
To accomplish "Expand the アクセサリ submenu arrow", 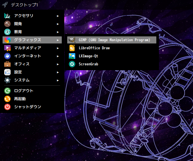I will [58, 16].
